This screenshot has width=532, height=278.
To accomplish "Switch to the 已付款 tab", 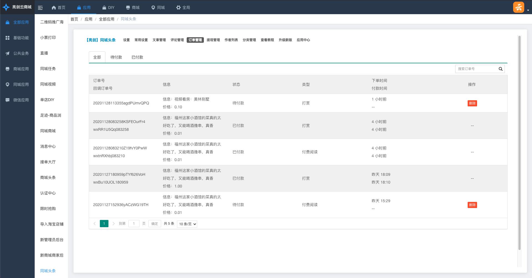I will click(137, 57).
